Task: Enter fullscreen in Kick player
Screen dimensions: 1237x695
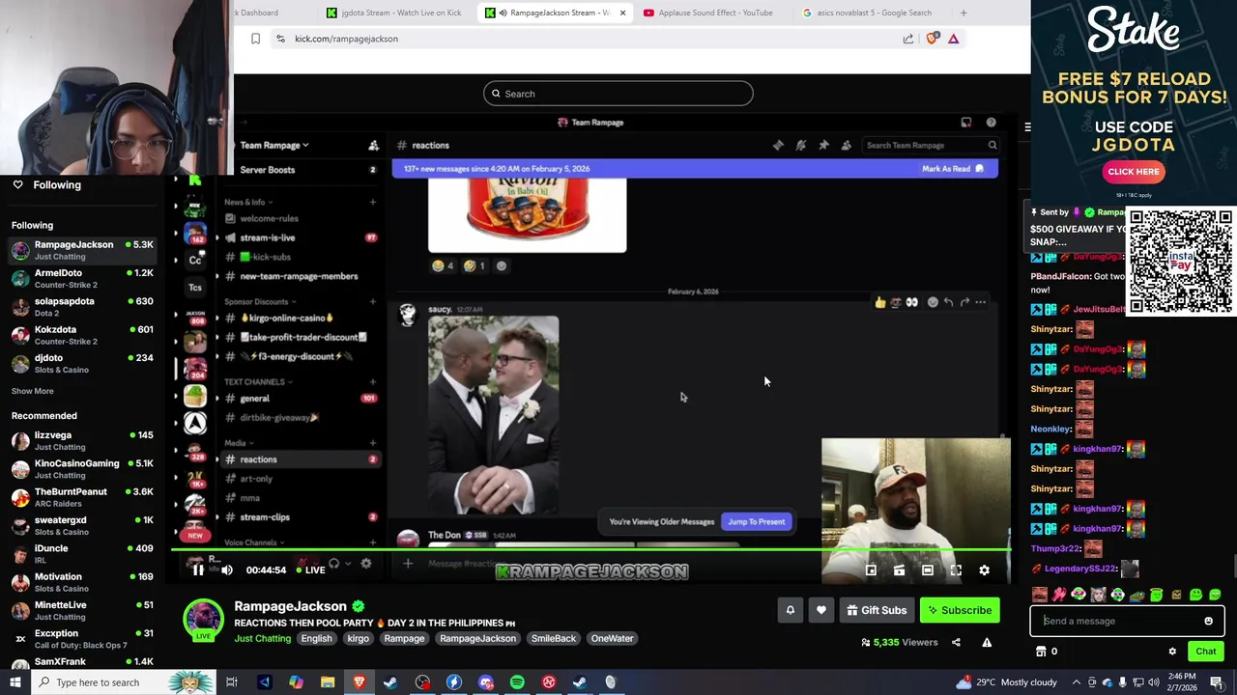Action: pos(956,570)
